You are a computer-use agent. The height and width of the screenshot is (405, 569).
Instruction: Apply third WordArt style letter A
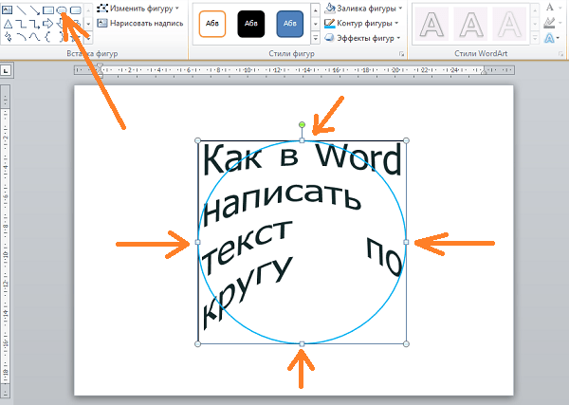coord(509,24)
